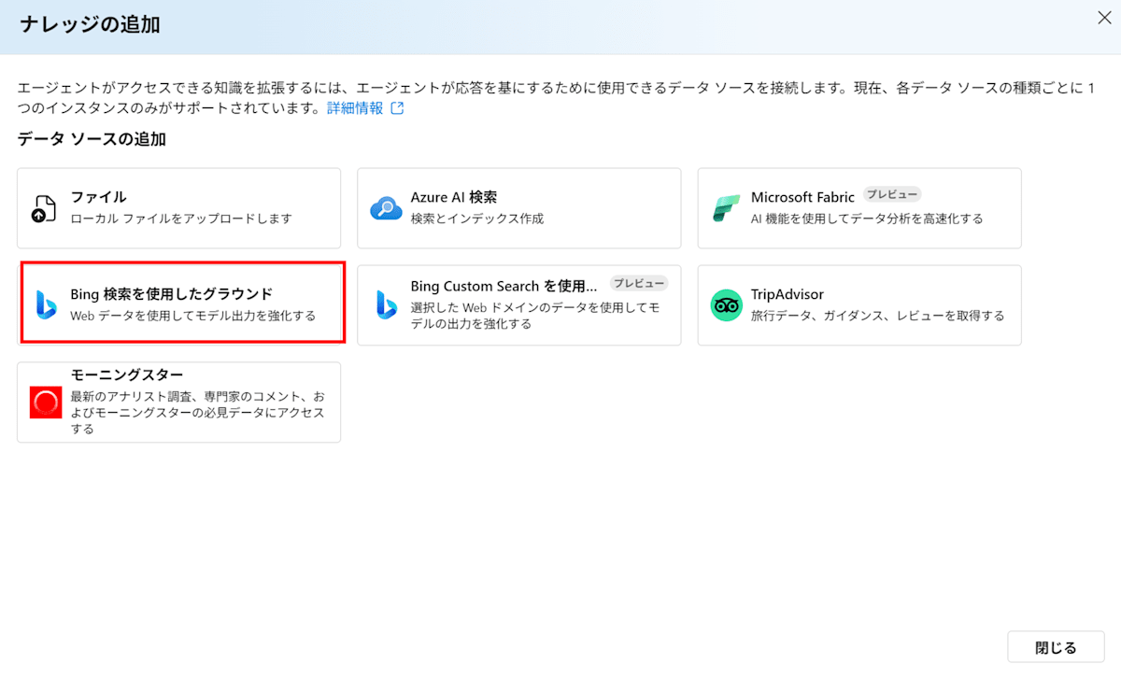Click the Microsoft Fabric logo icon
This screenshot has height=678, width=1121.
tap(726, 208)
